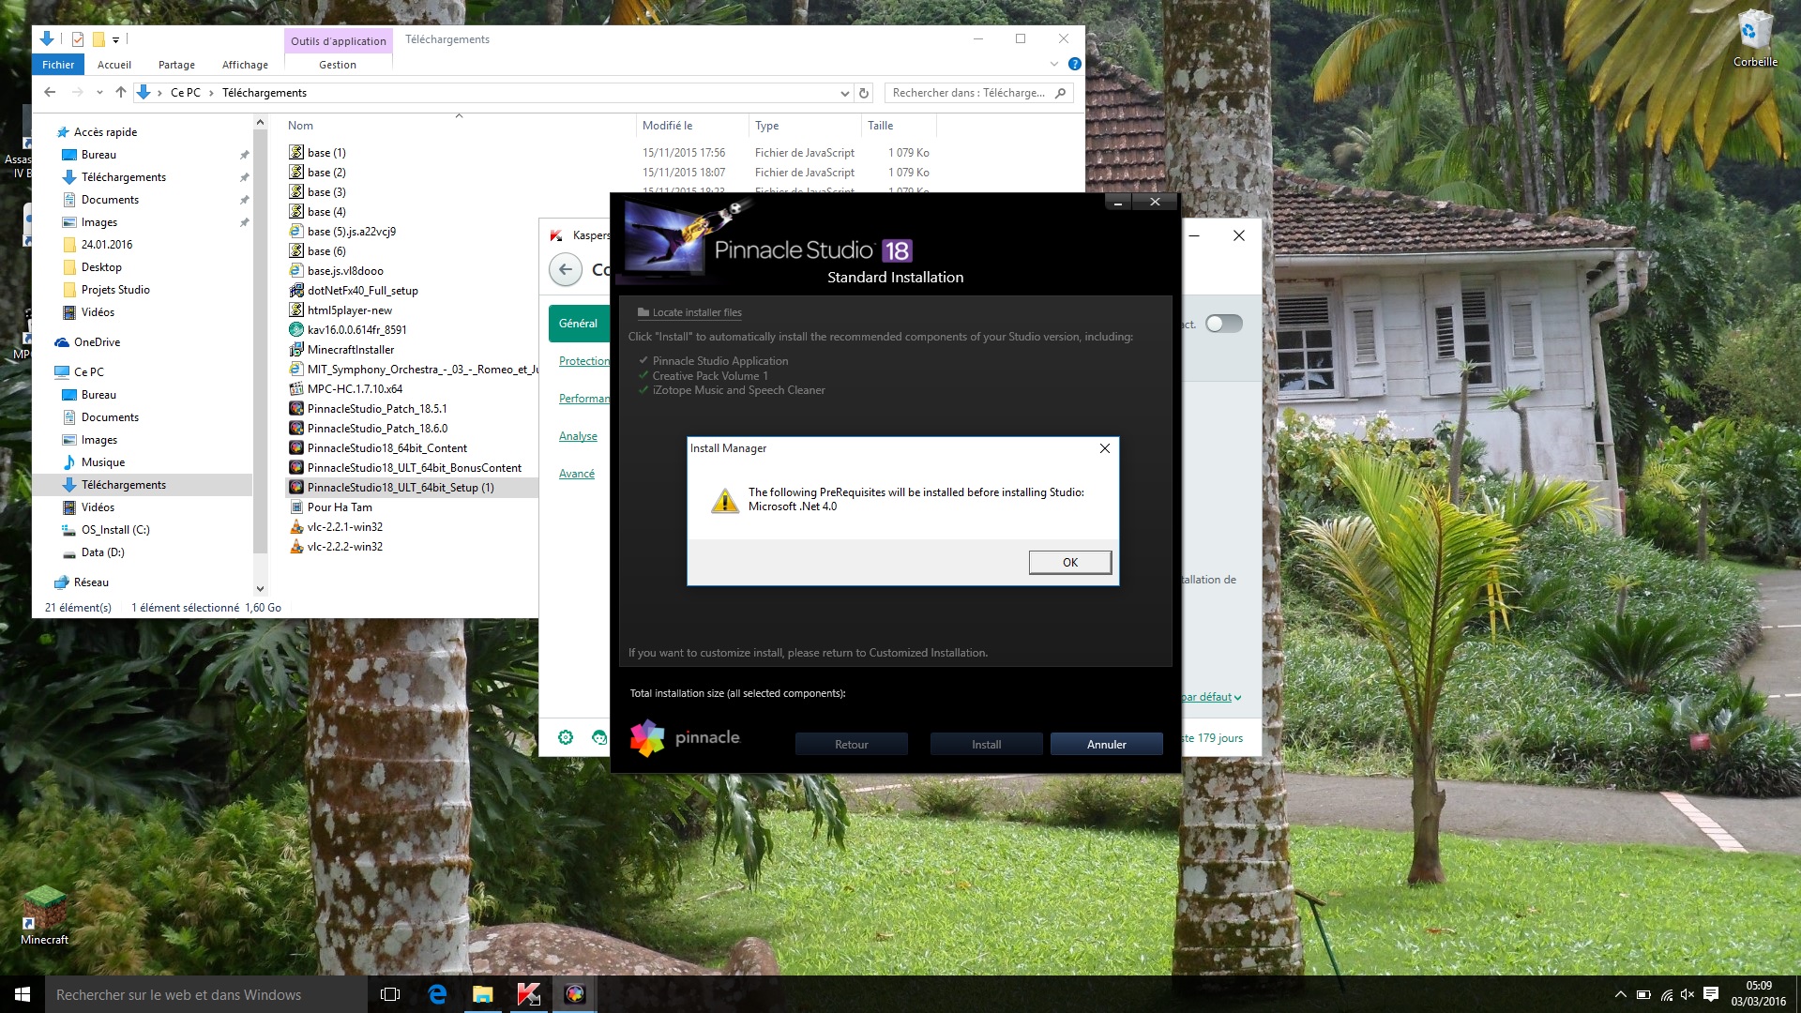
Task: Click the Task View taskbar icon
Action: pyautogui.click(x=390, y=994)
